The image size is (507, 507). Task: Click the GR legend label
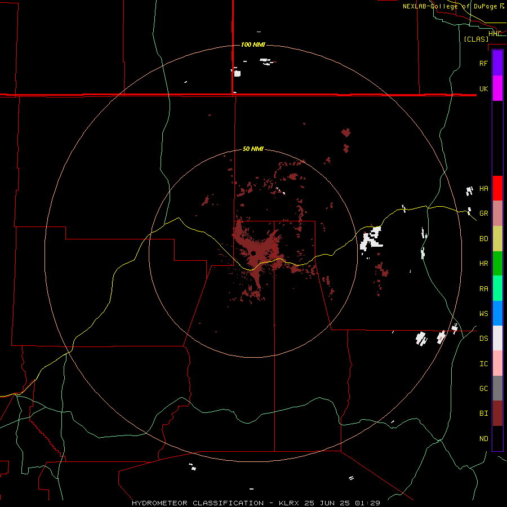pyautogui.click(x=484, y=214)
